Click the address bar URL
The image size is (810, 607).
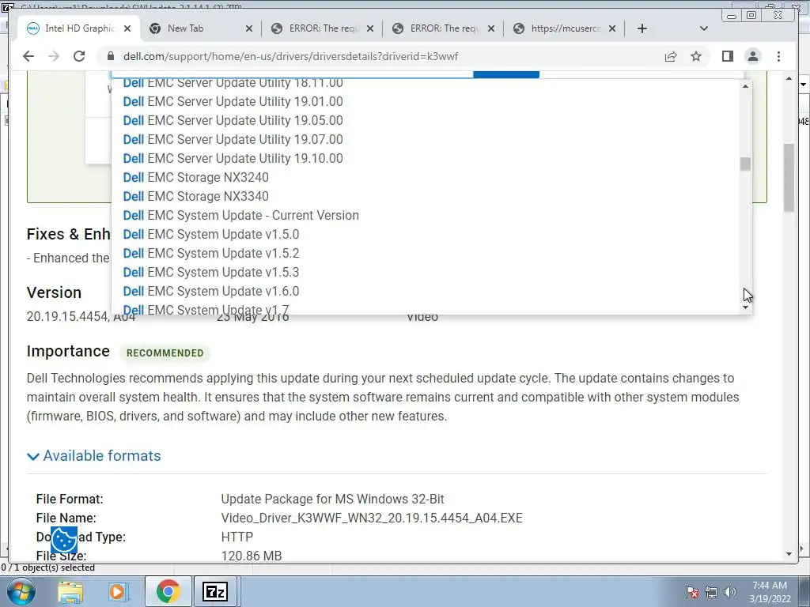pos(290,56)
